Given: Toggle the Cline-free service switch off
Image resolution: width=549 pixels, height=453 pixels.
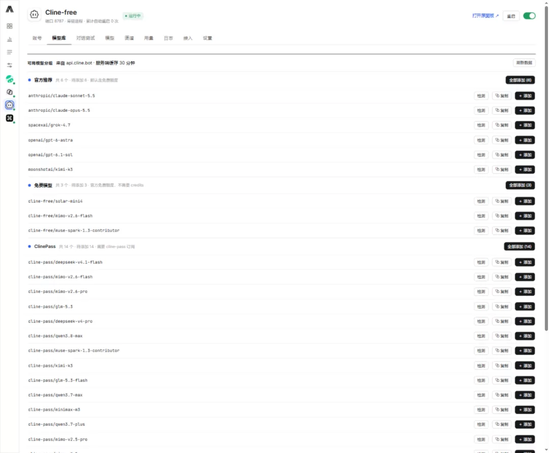Looking at the screenshot, I should (529, 16).
